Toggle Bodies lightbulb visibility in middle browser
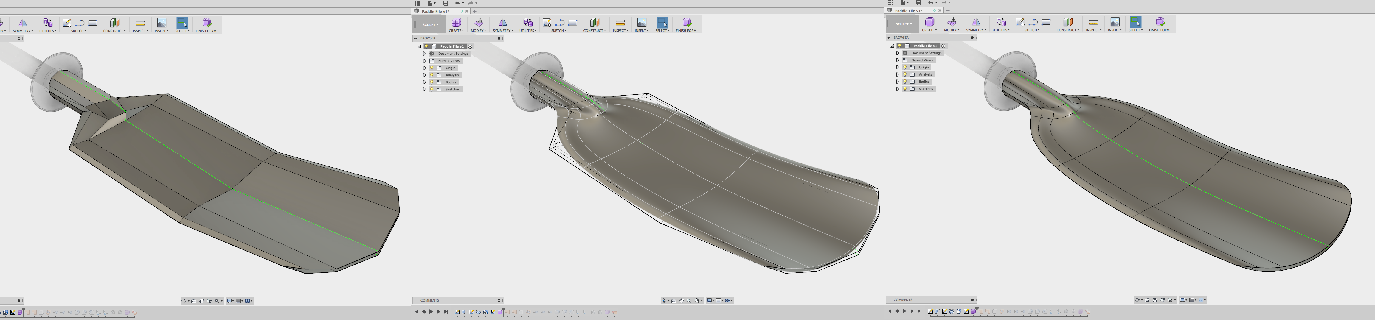 [432, 82]
